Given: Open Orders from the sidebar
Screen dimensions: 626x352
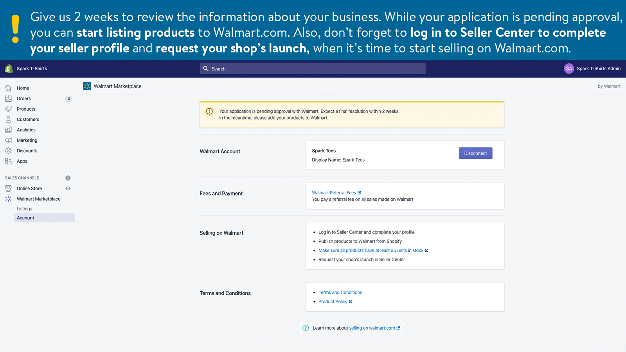Looking at the screenshot, I should (23, 99).
